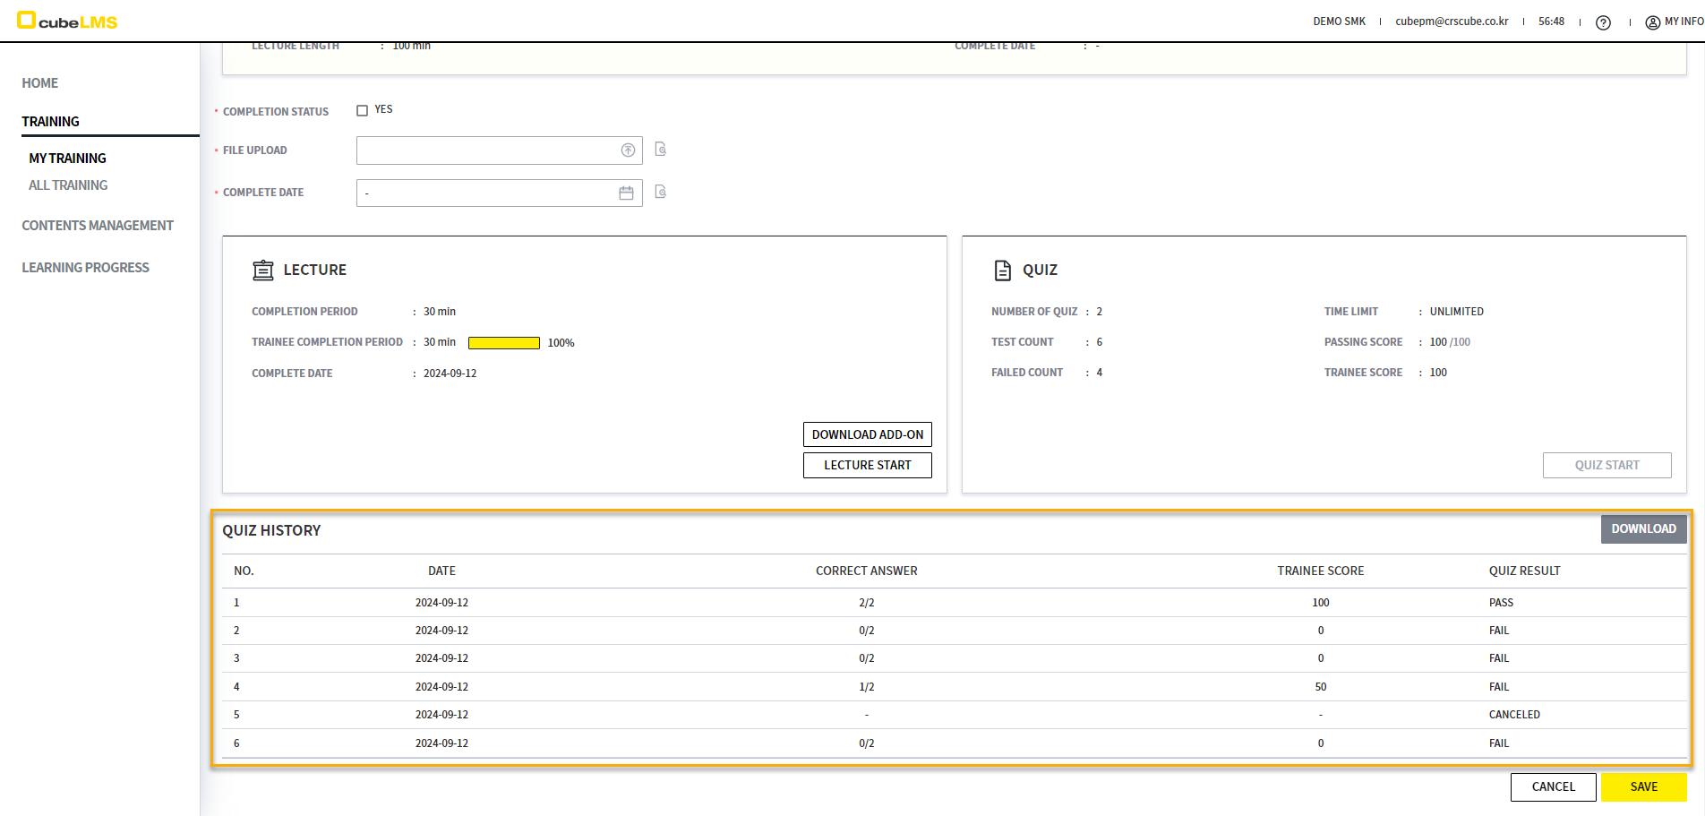Click the Lecture Start button

[867, 465]
